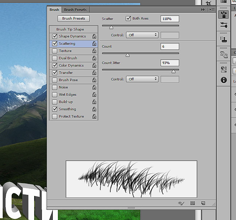
Task: Toggle lock icon for Wet Edges
Action: [94, 94]
